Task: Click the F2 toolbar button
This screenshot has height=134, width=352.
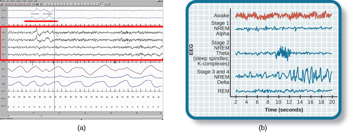Action: 5,4
